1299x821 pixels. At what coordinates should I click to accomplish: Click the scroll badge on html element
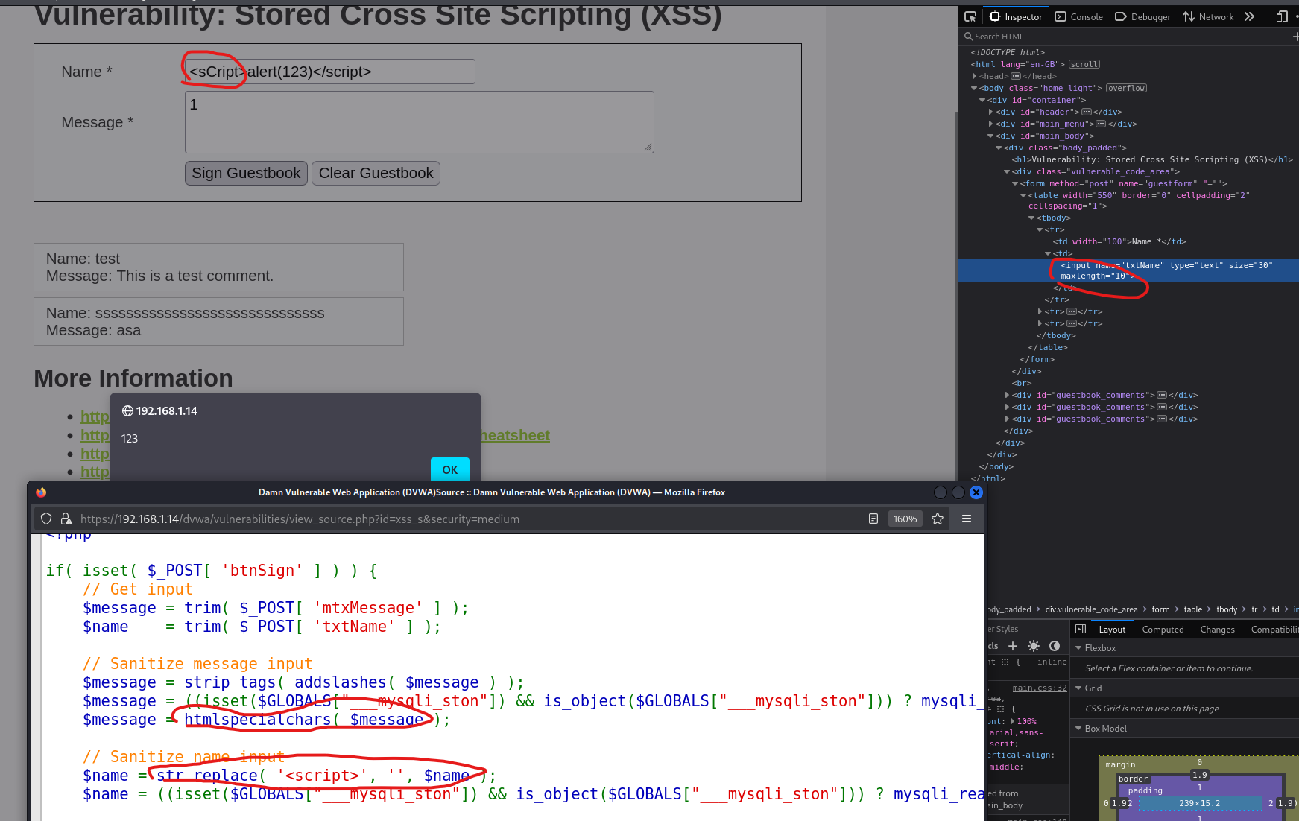pyautogui.click(x=1084, y=64)
